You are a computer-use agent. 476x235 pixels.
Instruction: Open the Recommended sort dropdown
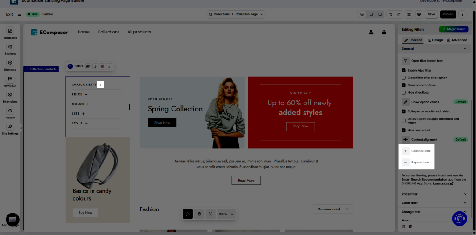(332, 209)
